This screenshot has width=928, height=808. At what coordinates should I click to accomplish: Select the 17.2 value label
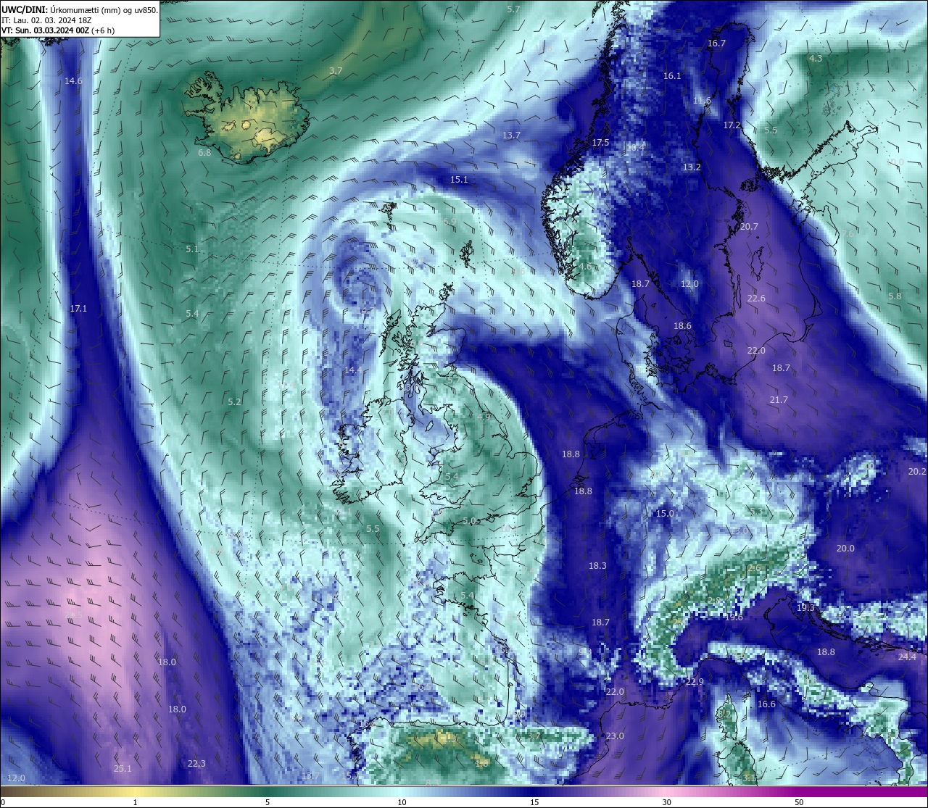point(732,125)
